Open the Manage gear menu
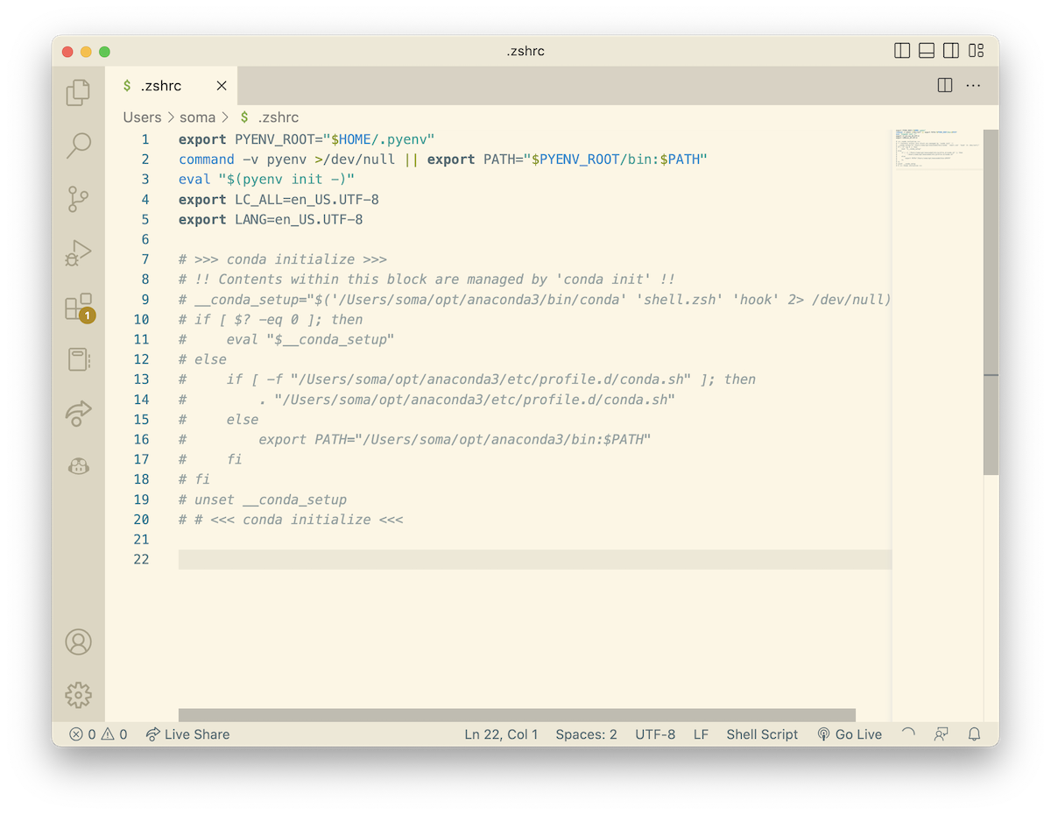The width and height of the screenshot is (1051, 815). (78, 695)
